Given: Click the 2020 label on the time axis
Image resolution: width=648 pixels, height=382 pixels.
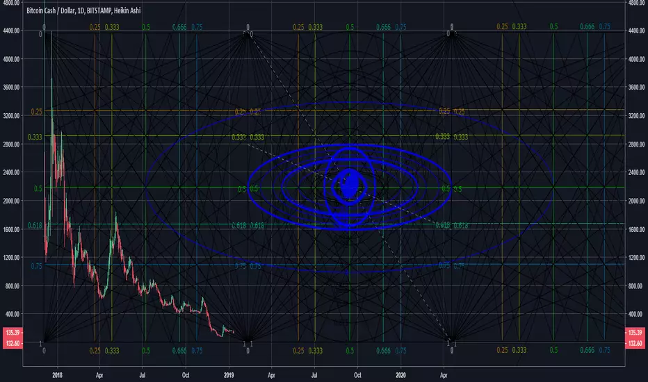Looking at the screenshot, I should click(400, 375).
